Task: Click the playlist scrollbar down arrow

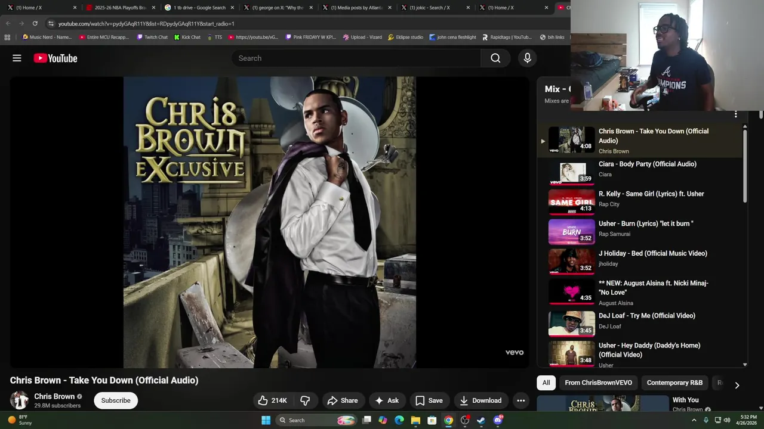Action: click(745, 364)
